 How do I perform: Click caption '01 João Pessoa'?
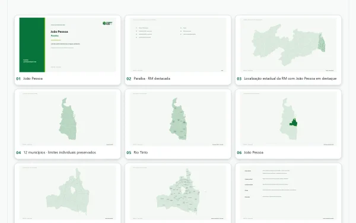(29, 78)
